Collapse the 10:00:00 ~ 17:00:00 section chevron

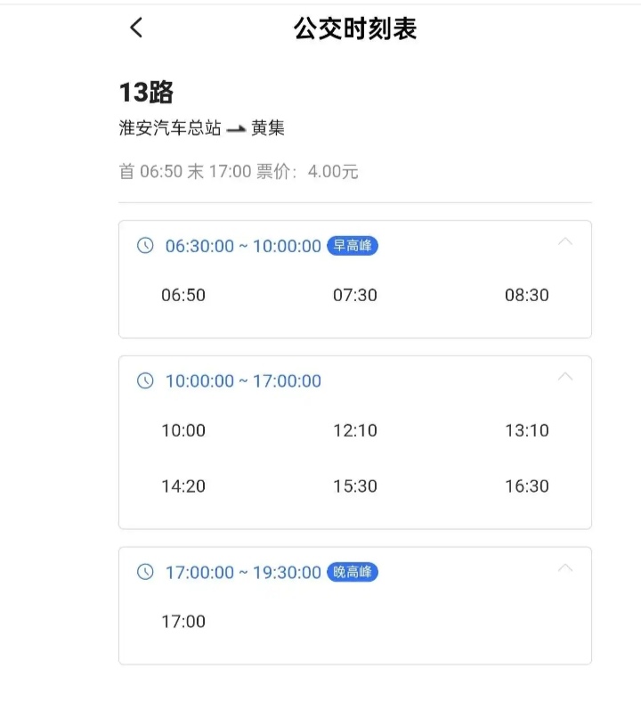point(565,376)
